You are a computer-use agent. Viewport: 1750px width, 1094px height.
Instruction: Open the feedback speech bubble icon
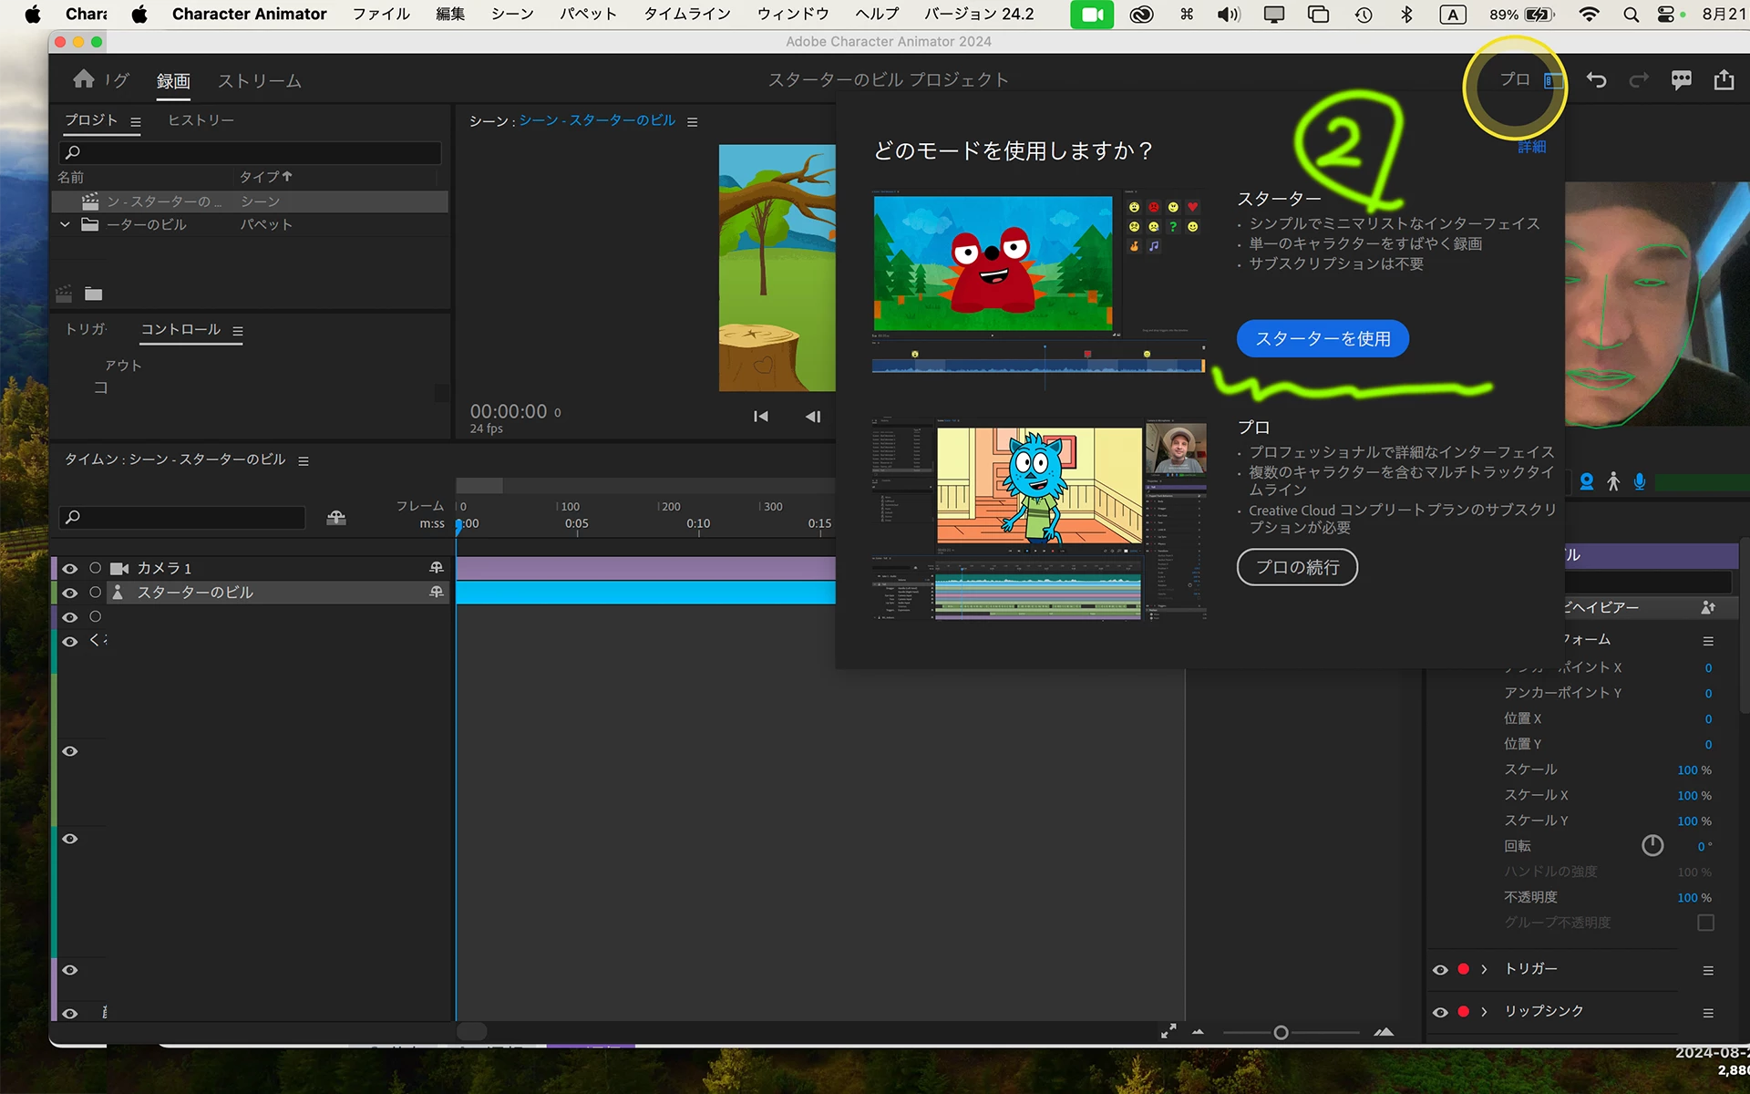point(1682,80)
